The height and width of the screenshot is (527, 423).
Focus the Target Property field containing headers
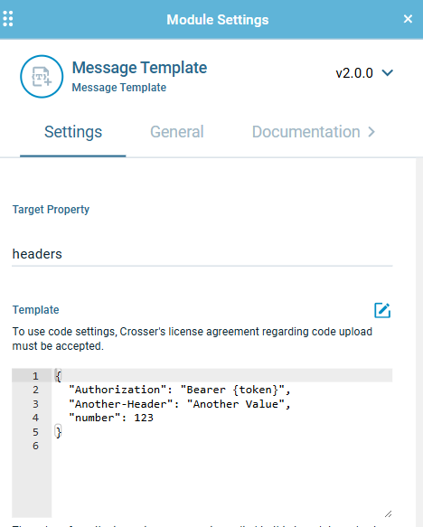202,254
